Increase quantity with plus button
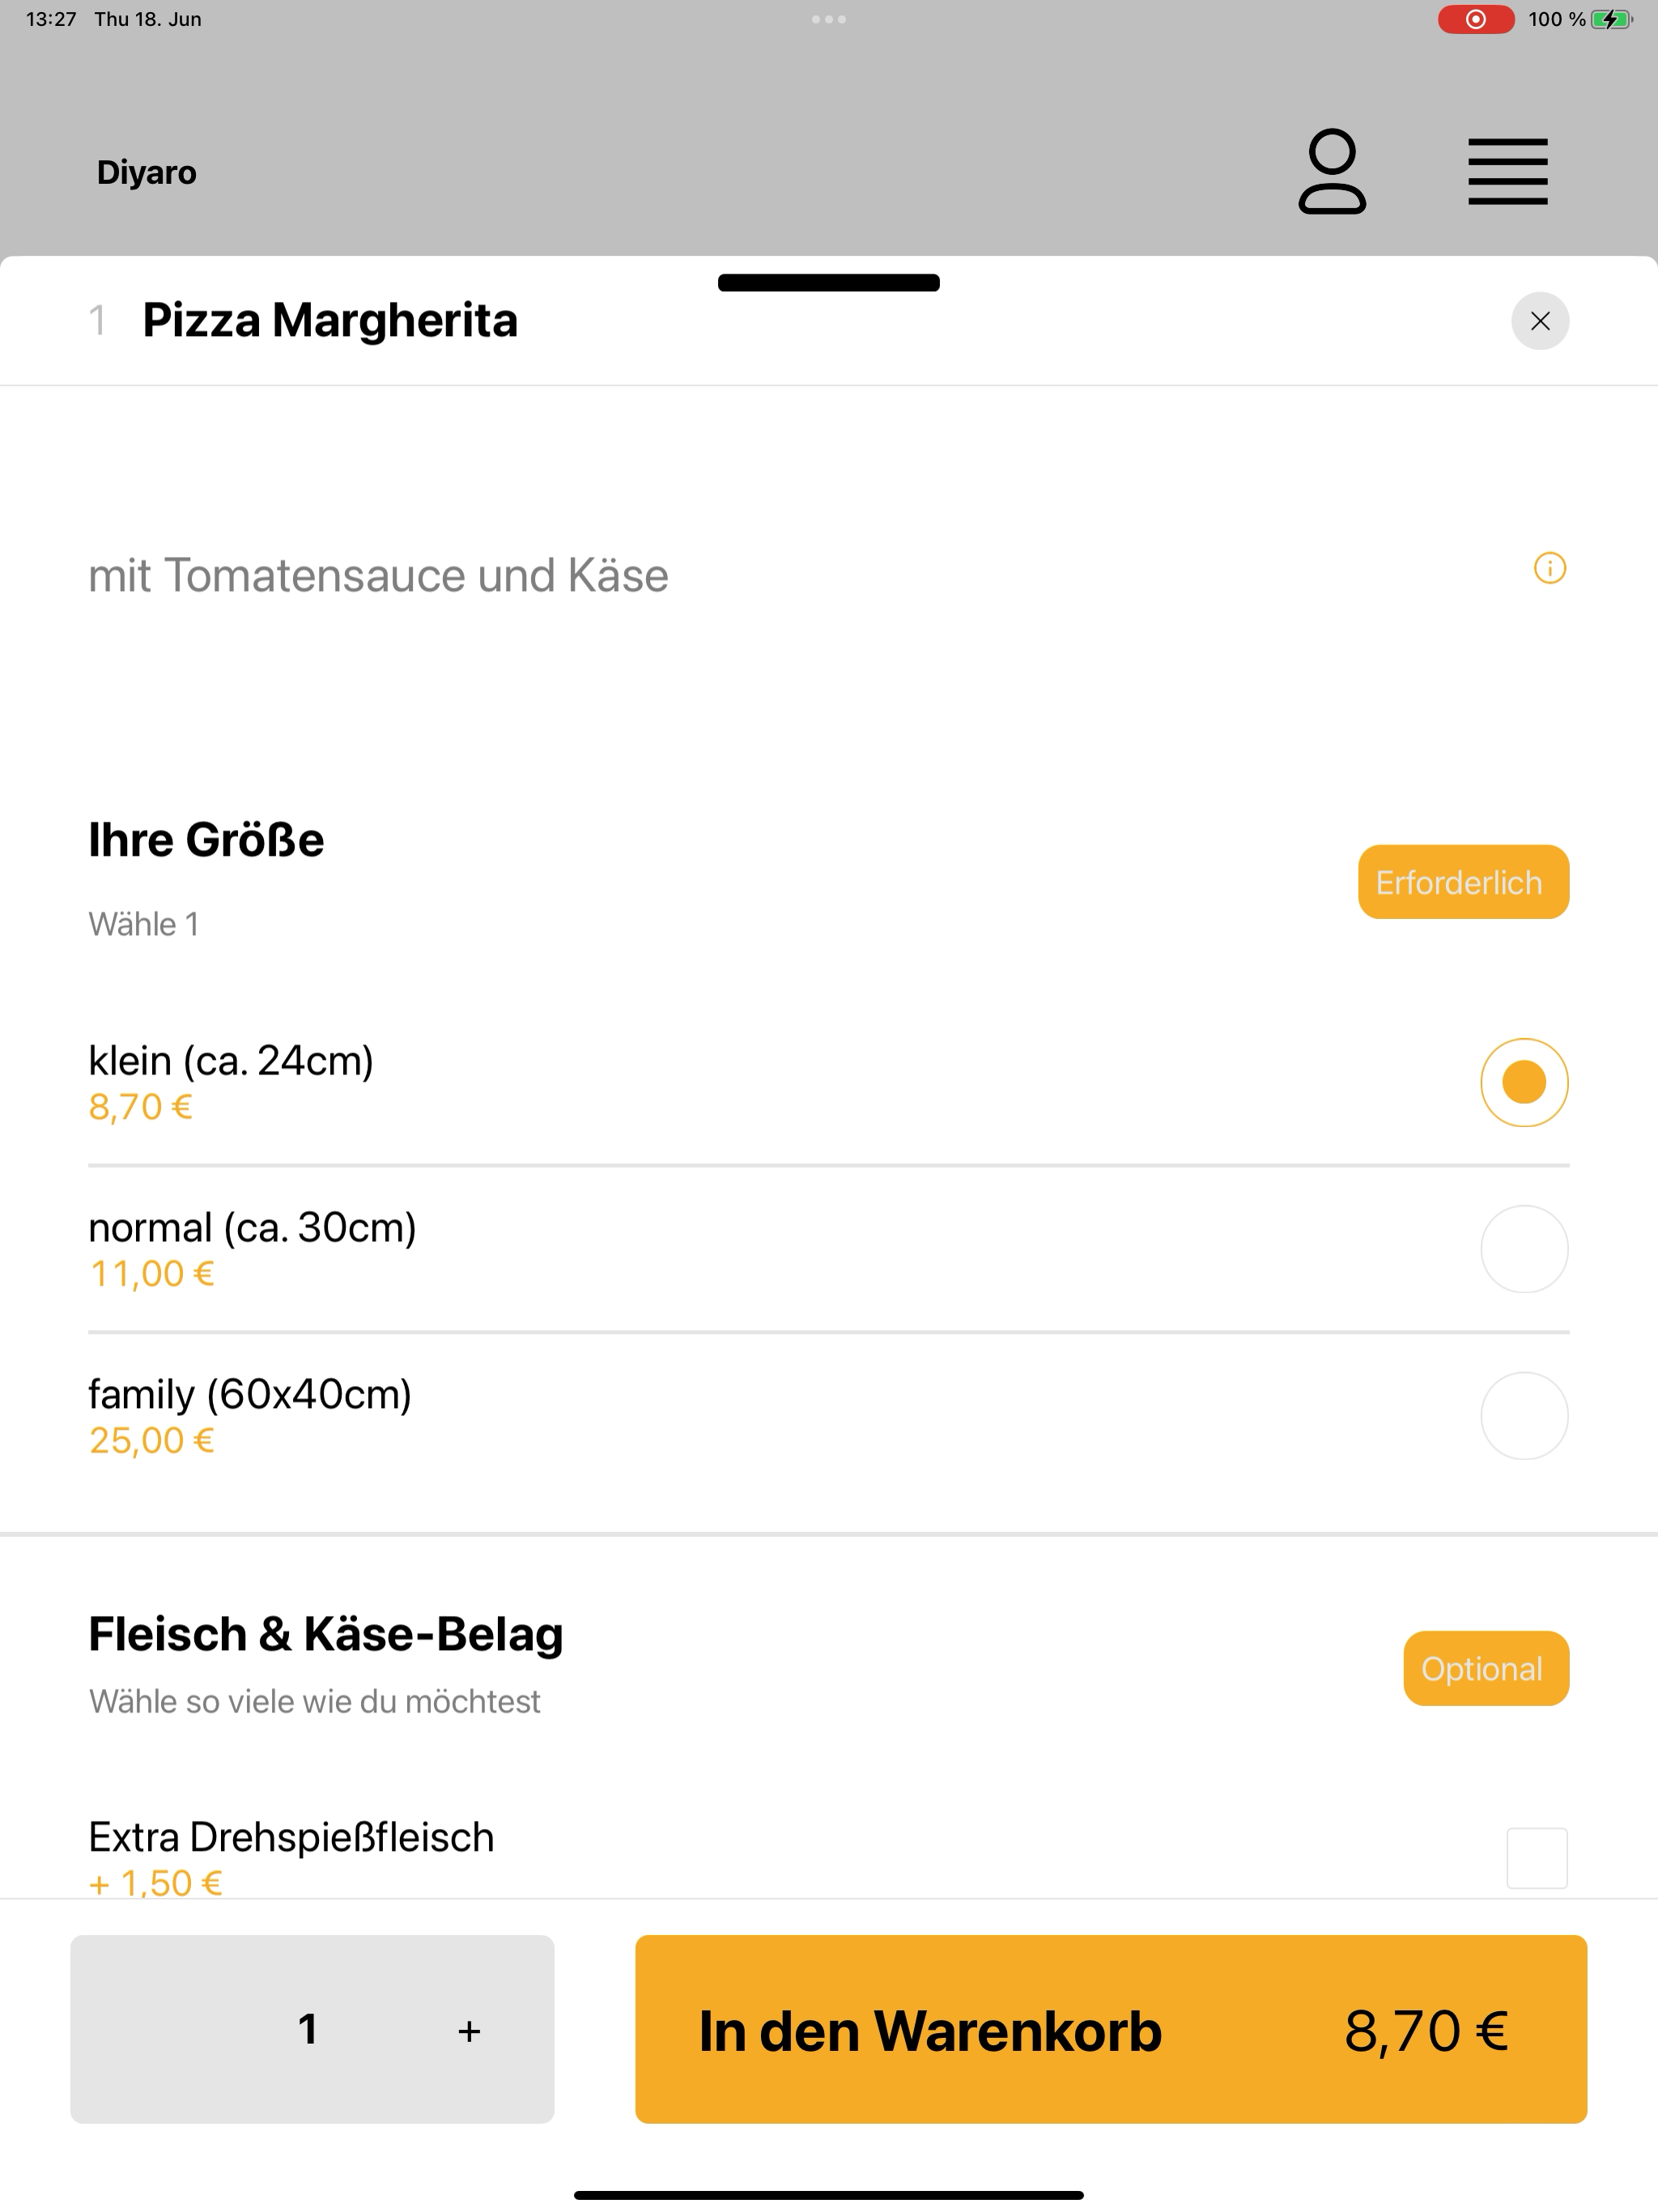 pyautogui.click(x=469, y=2030)
